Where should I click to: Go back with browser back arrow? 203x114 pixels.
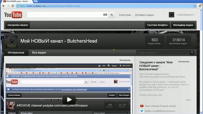(3, 6)
